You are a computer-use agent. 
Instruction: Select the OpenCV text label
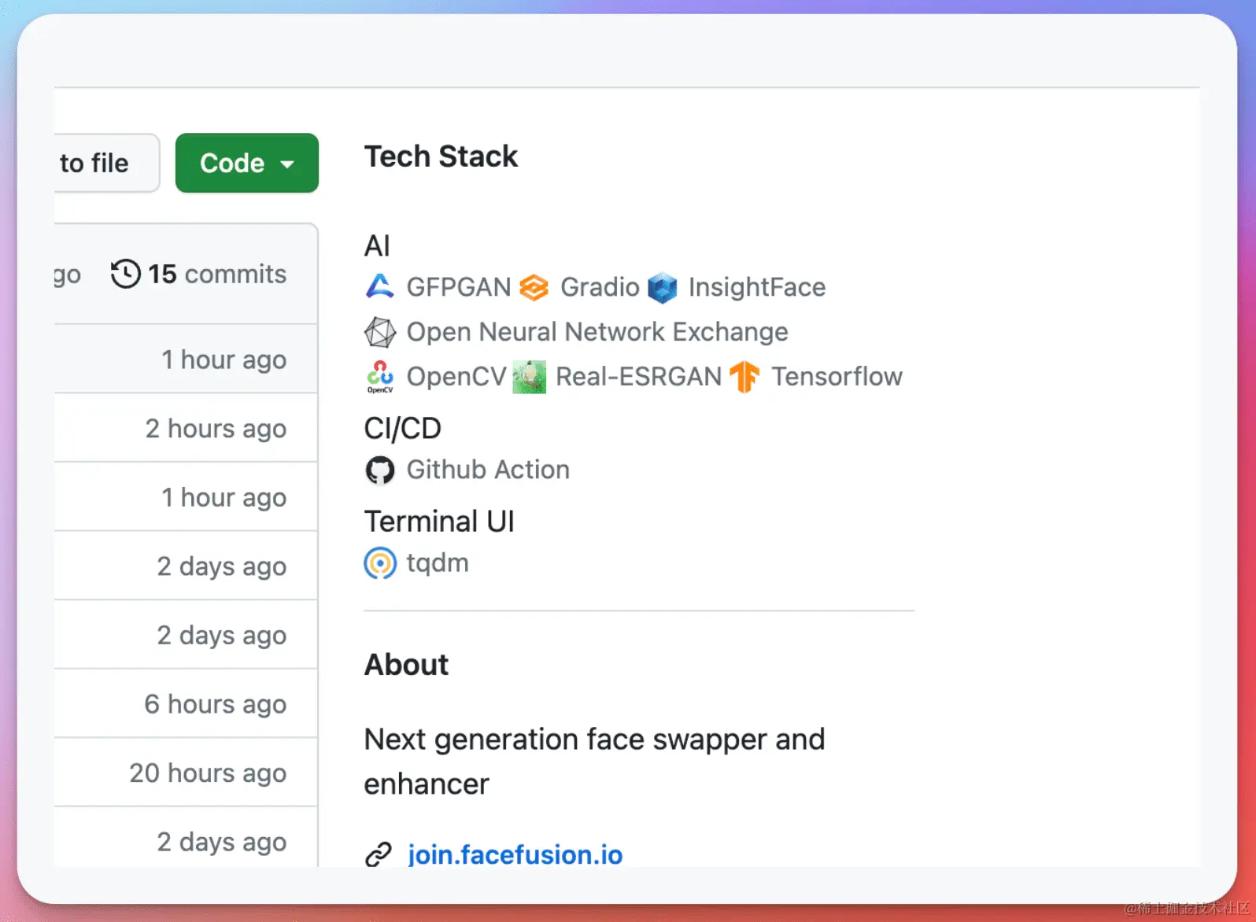coord(456,377)
